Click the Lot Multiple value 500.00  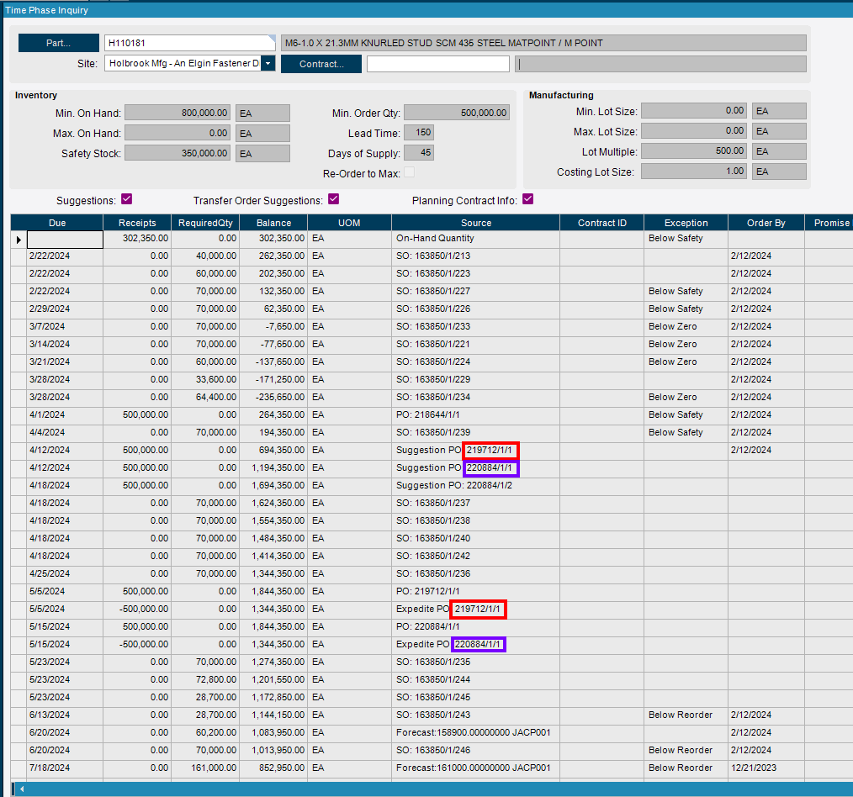click(694, 151)
